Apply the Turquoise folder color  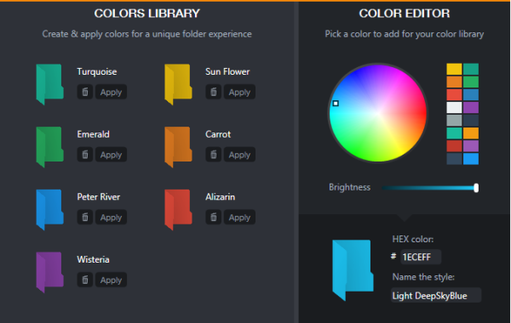111,92
